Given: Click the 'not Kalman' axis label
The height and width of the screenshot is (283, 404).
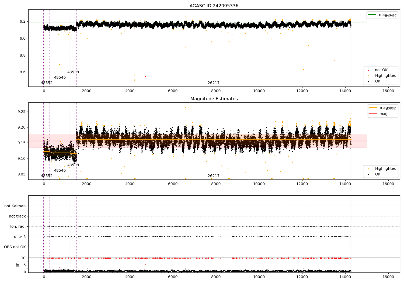Looking at the screenshot, I should pos(15,206).
